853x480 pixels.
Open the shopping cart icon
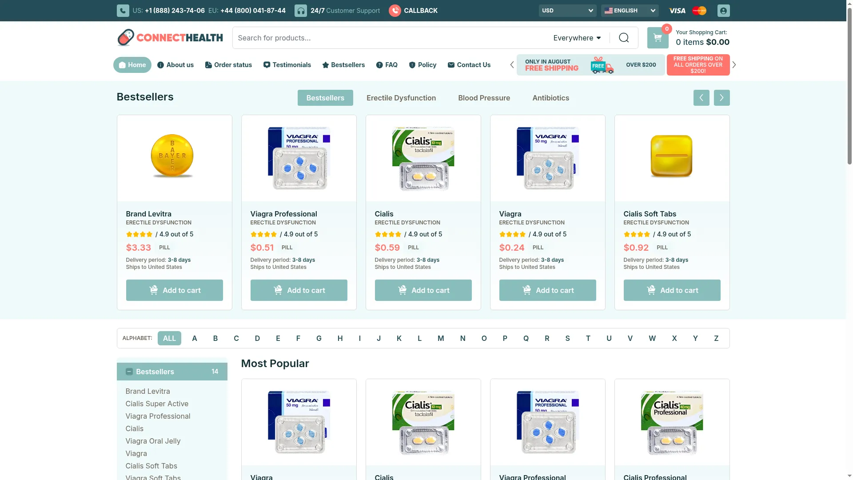pyautogui.click(x=658, y=38)
